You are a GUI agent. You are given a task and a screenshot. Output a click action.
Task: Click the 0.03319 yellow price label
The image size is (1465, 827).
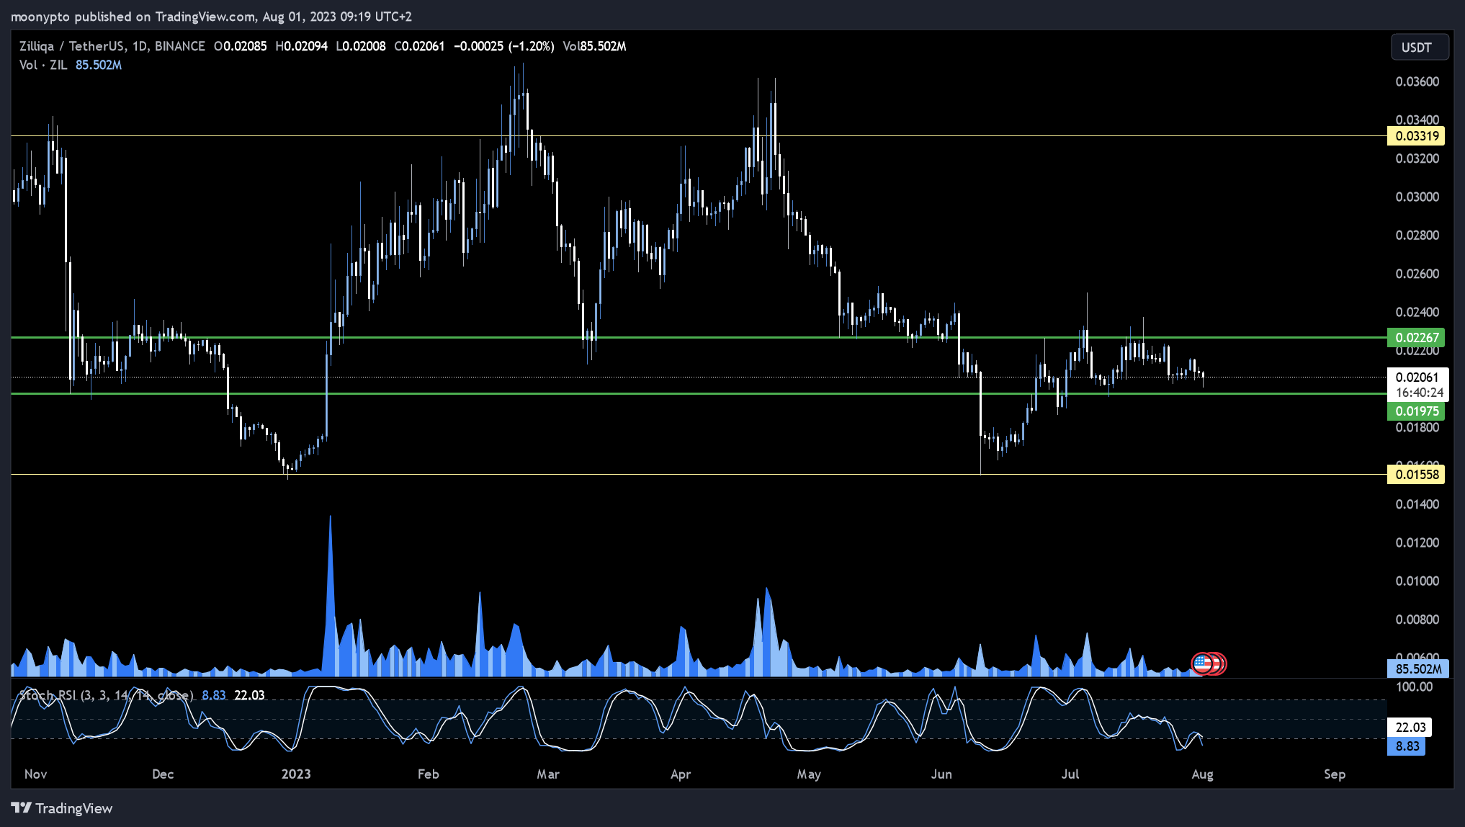tap(1416, 136)
